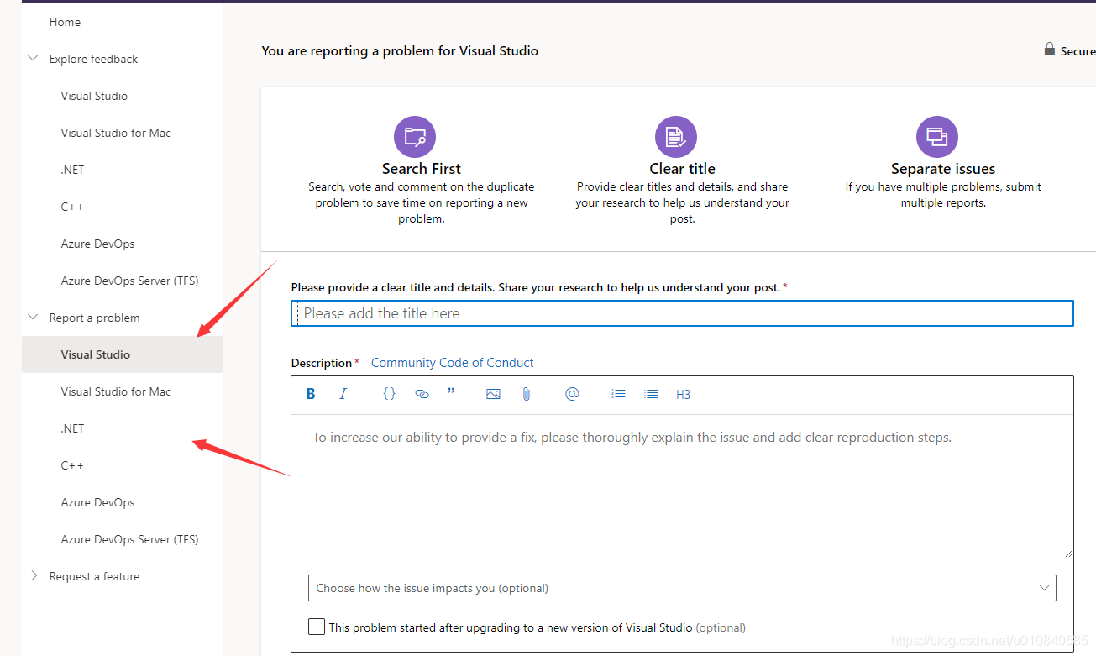The width and height of the screenshot is (1096, 656).
Task: Collapse the Report a problem section chevron
Action: click(34, 318)
